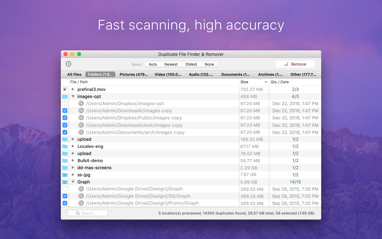Viewport: 382px width, 239px height.
Task: Open the Archives tab
Action: pyautogui.click(x=270, y=74)
